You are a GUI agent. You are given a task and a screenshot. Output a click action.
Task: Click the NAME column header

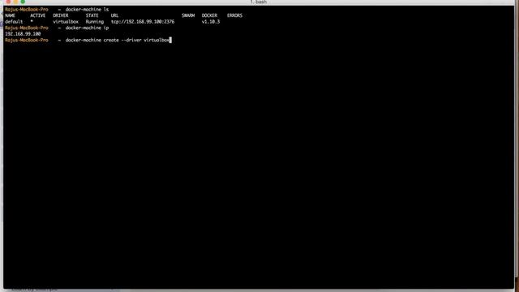pos(10,15)
